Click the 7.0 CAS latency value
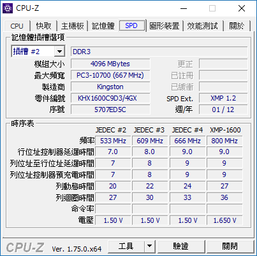 point(113,152)
